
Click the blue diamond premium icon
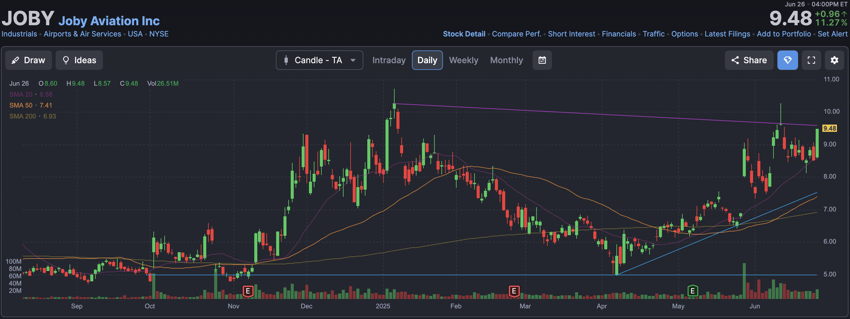point(787,60)
